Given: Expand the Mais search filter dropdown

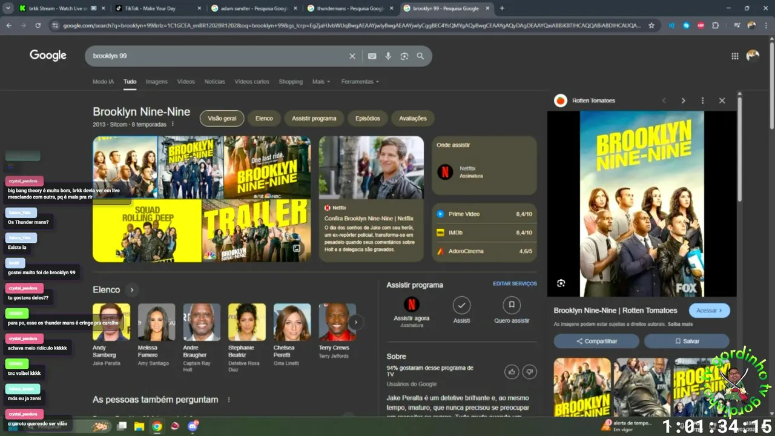Looking at the screenshot, I should click(x=322, y=82).
